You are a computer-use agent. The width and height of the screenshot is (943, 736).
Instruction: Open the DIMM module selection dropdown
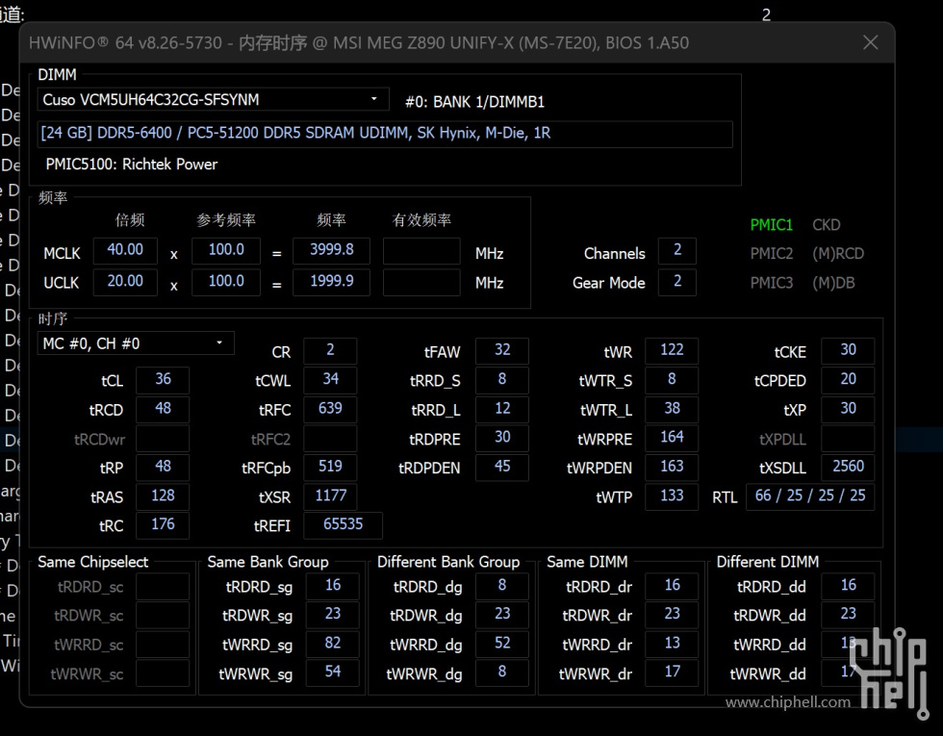point(213,100)
